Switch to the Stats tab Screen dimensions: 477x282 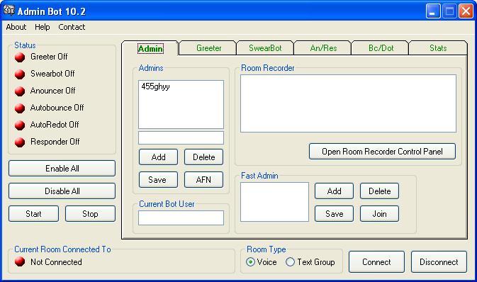pyautogui.click(x=438, y=48)
